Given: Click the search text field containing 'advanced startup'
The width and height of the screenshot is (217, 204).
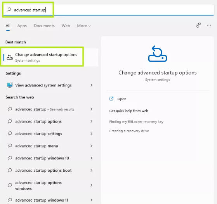Looking at the screenshot, I should (109, 10).
